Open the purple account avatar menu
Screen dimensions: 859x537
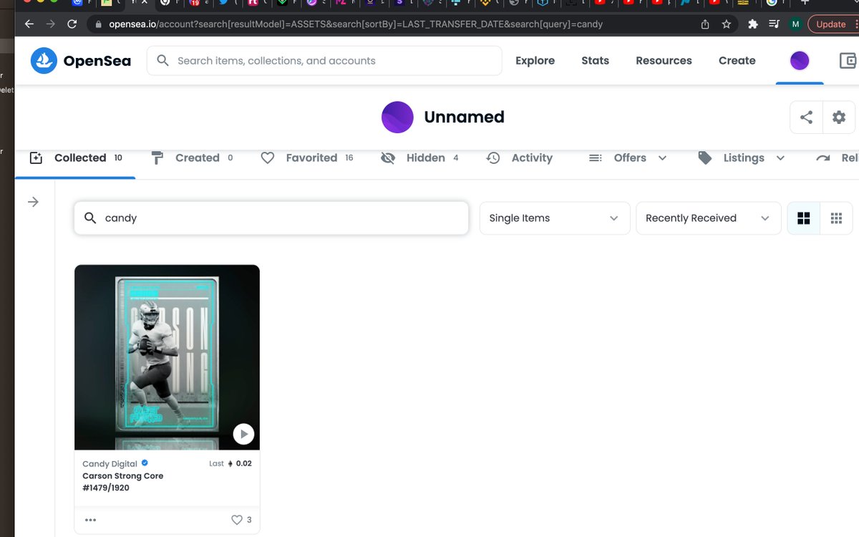click(800, 61)
